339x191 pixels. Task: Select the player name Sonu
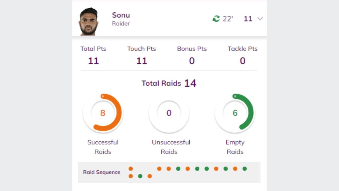121,15
